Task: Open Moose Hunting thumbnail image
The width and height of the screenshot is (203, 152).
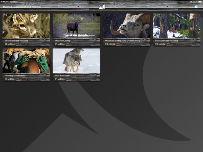Action: pyautogui.click(x=76, y=26)
